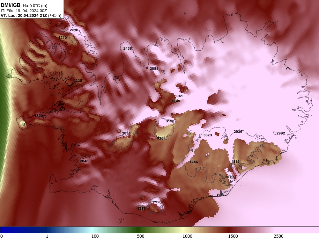Click the initial time line 'IT: Fös. 19. 04. 2024 00Z'
The width and height of the screenshot is (319, 239).
pos(24,11)
